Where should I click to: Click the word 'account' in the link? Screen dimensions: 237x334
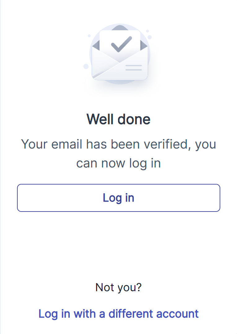tap(178, 314)
